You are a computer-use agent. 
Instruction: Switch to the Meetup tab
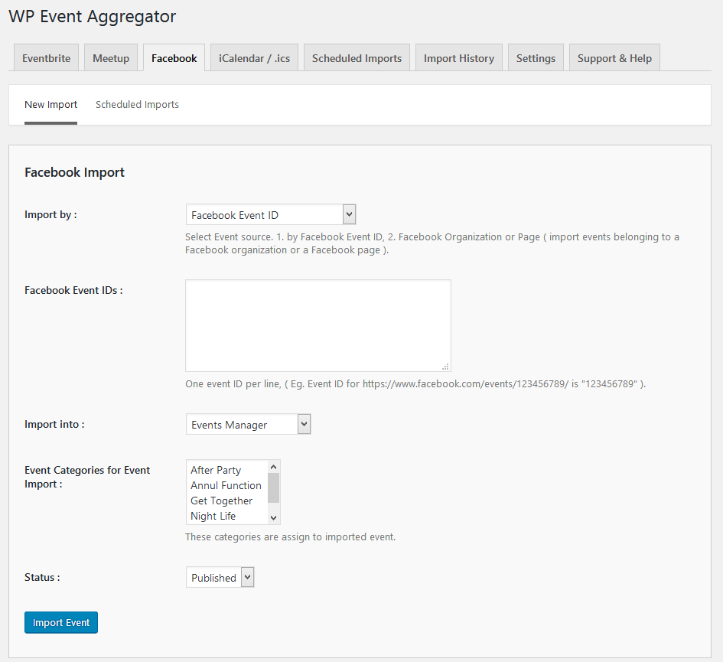tap(111, 58)
